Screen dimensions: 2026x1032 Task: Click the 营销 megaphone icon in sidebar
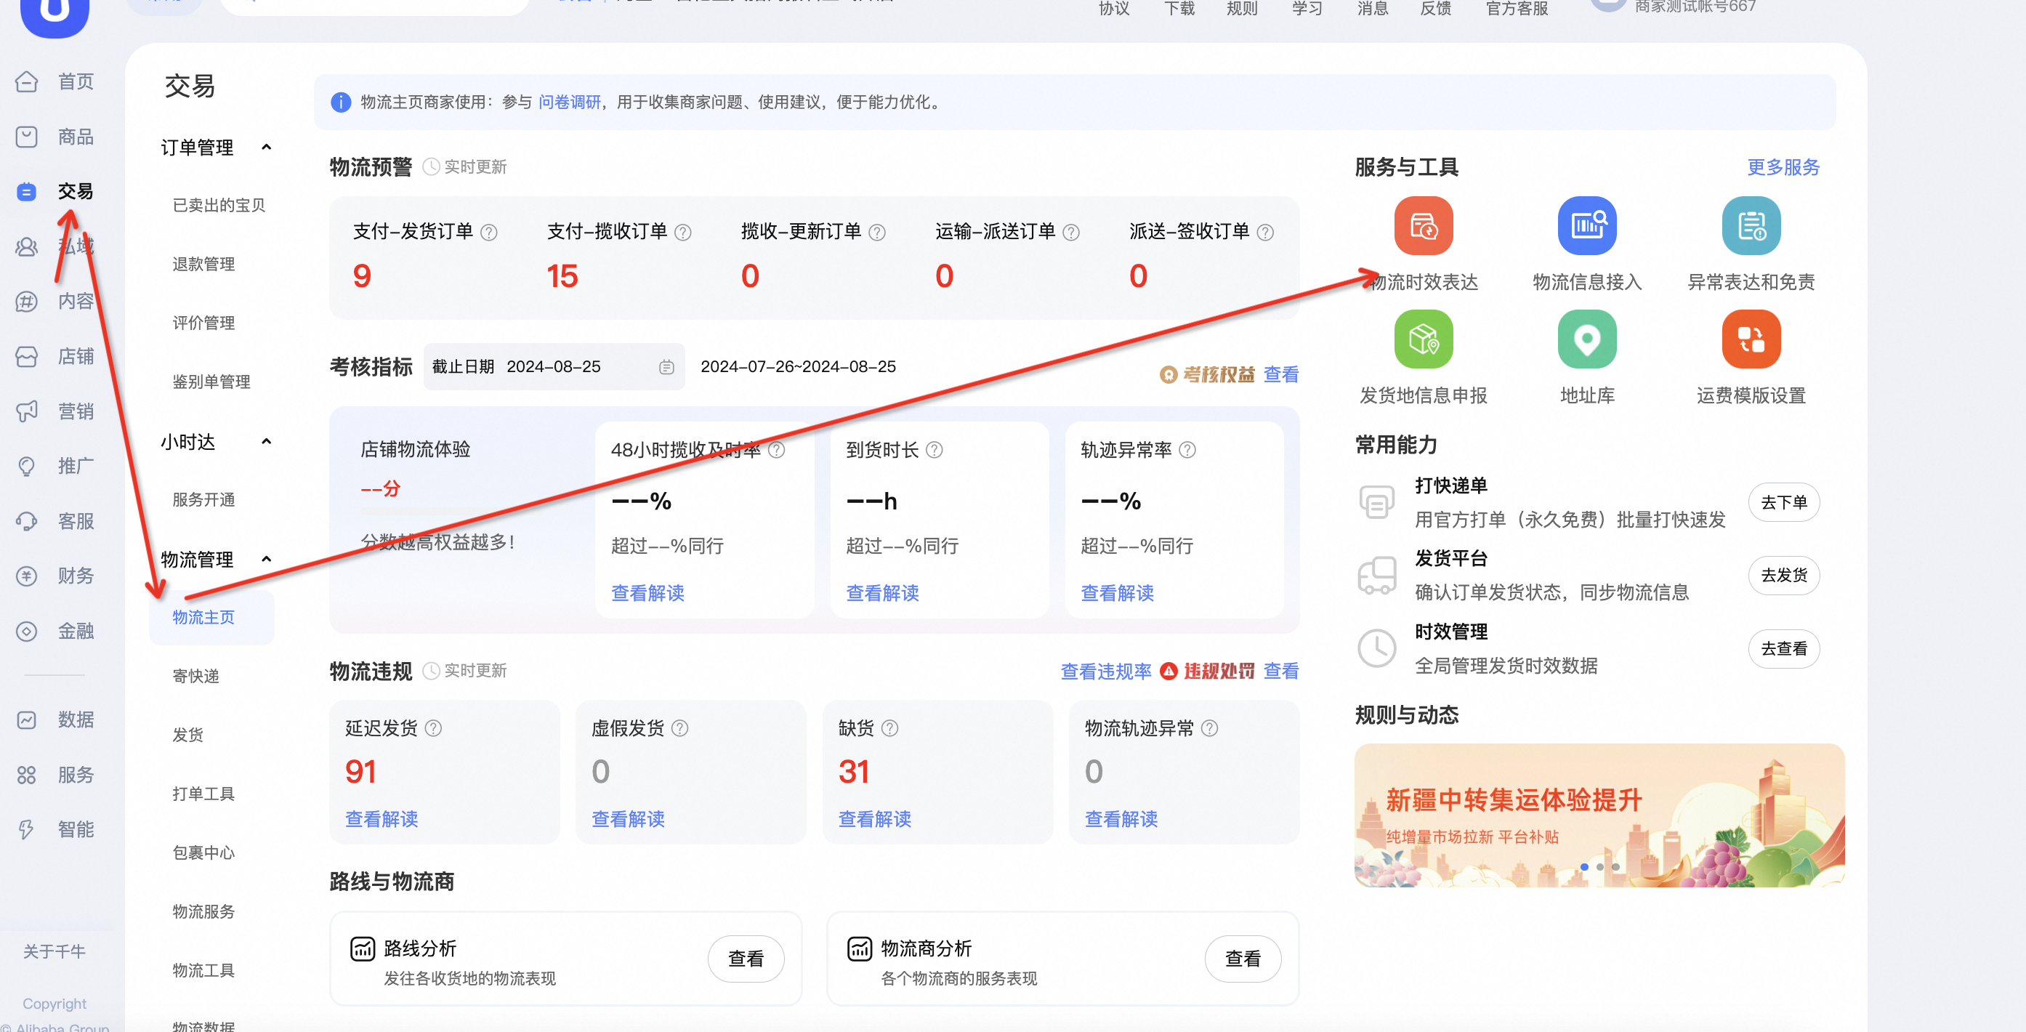[27, 411]
